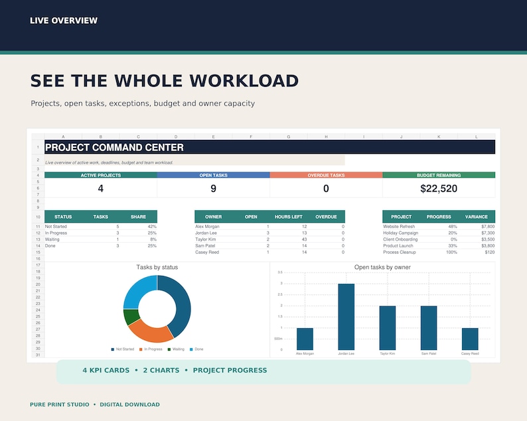
Task: Select the open tasks value 9
Action: tap(214, 188)
